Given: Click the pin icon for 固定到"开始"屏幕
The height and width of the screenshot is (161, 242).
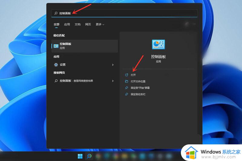Looking at the screenshot, I should click(x=126, y=88).
